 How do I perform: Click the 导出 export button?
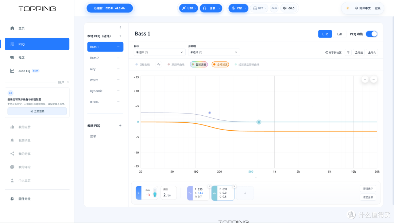point(359,53)
